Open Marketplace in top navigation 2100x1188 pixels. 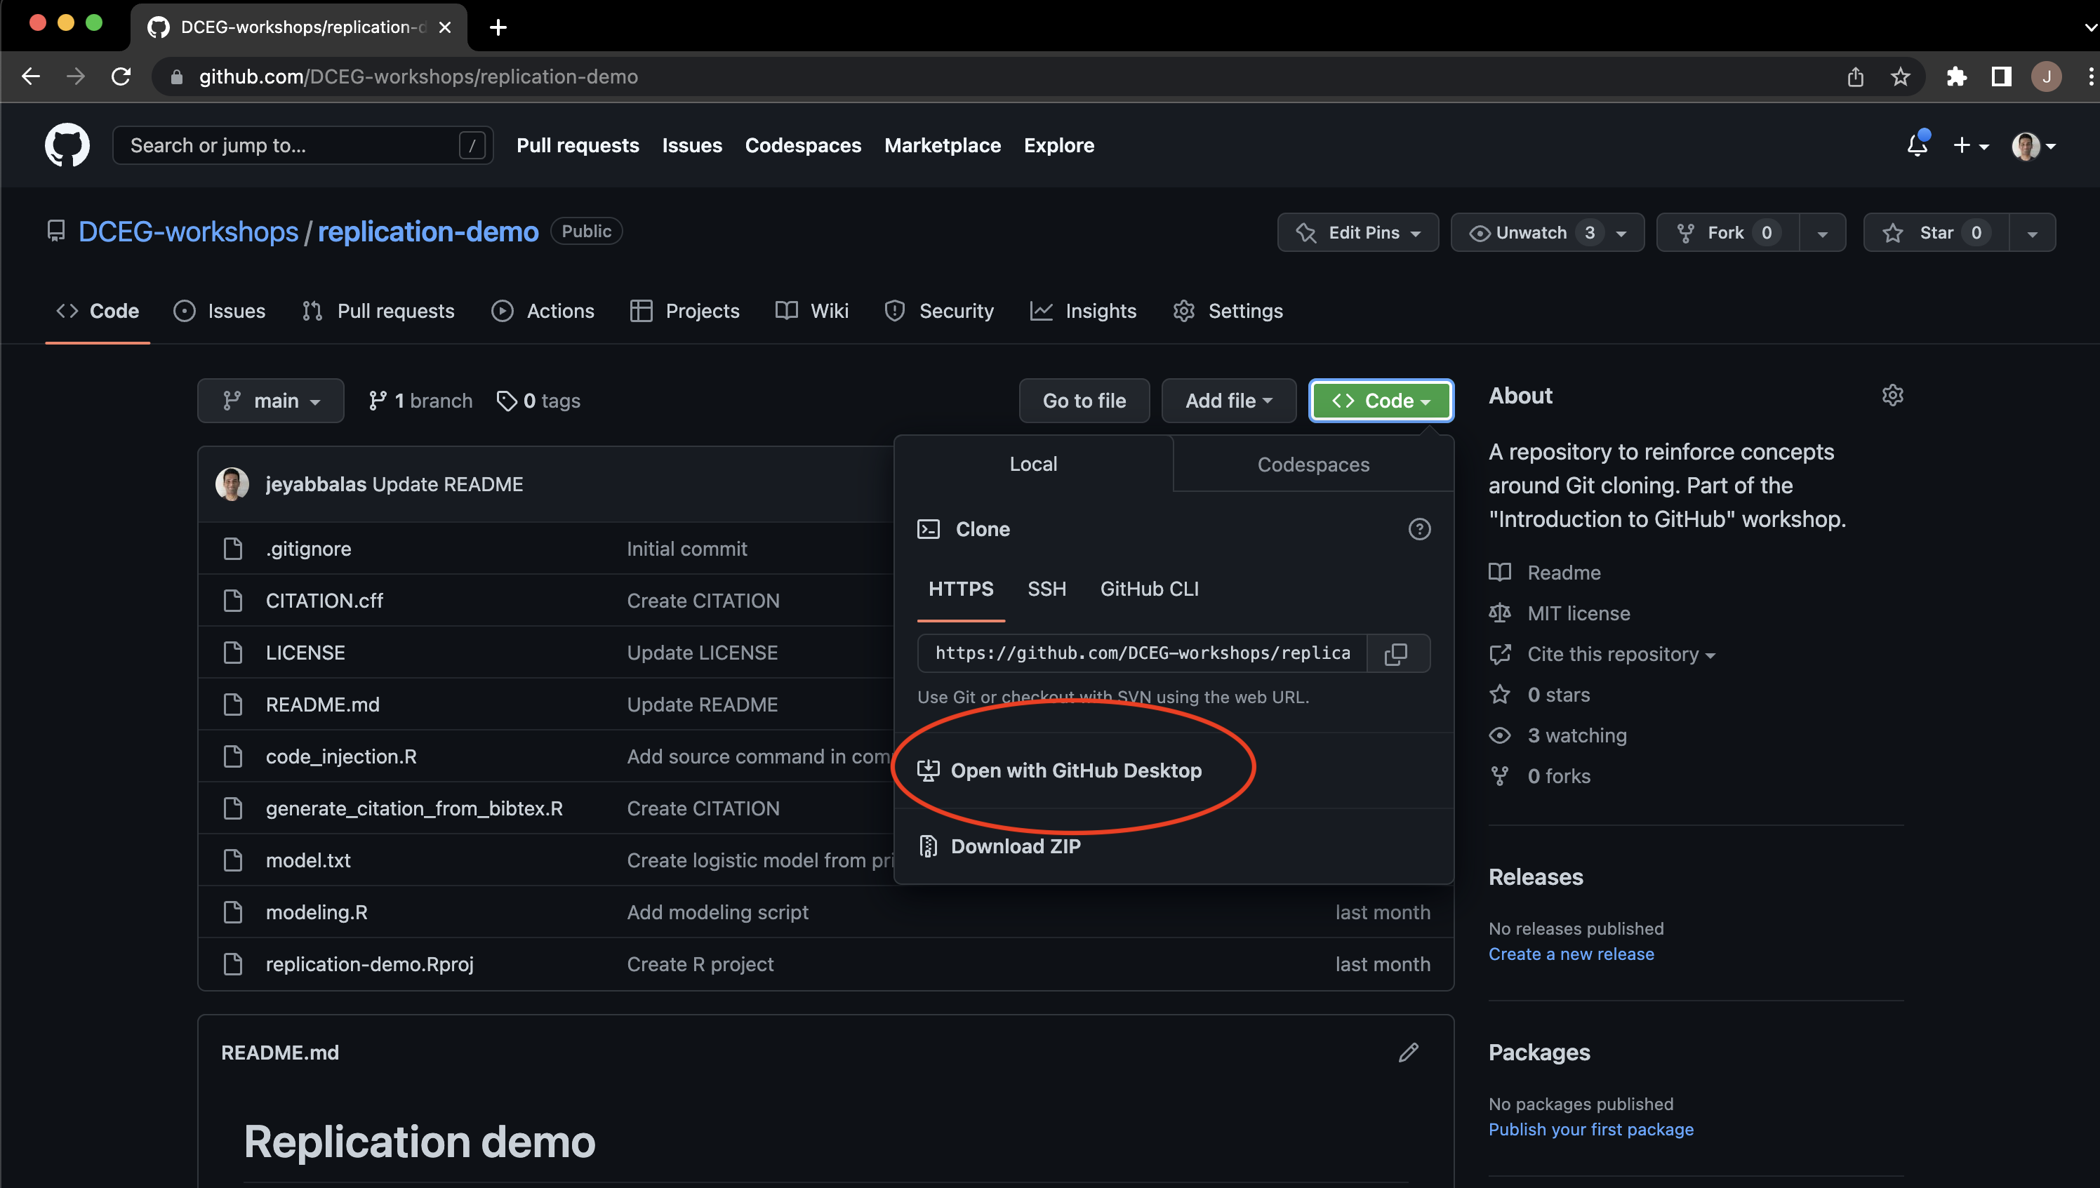943,145
